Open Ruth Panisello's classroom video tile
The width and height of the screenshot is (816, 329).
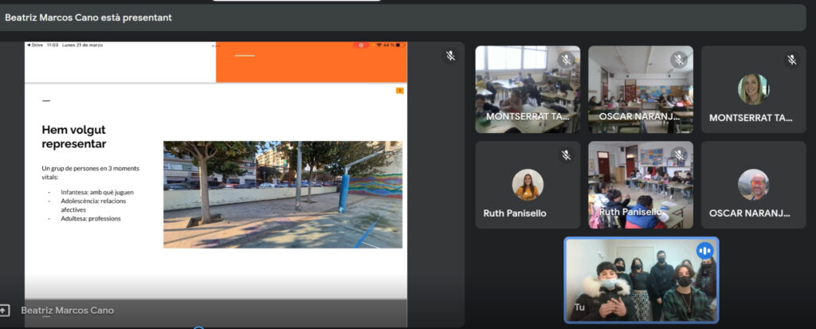click(640, 185)
